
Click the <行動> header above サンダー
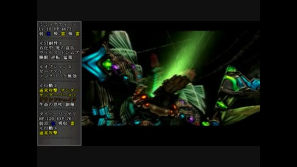point(48,86)
